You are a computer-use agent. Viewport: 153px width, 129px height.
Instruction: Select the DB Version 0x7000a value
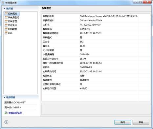(91, 21)
